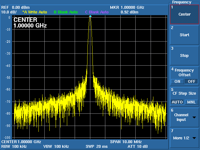Switch CF Step Size to MNL
The width and height of the screenshot is (200, 150).
(192, 102)
